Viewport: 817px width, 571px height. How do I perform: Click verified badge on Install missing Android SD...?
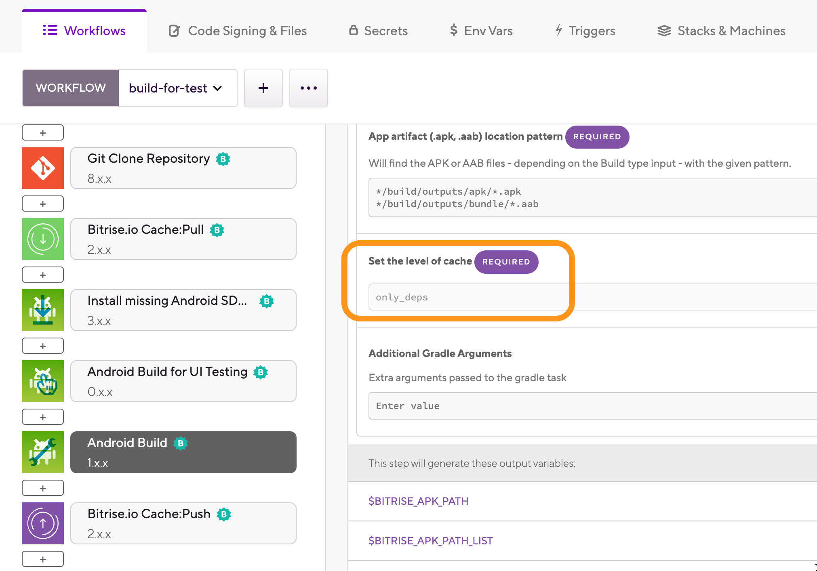point(267,301)
